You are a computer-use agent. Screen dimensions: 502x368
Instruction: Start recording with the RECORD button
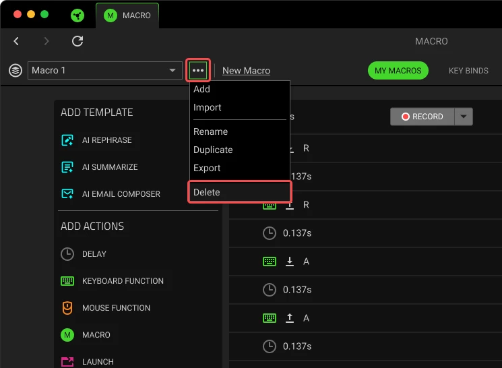(422, 117)
